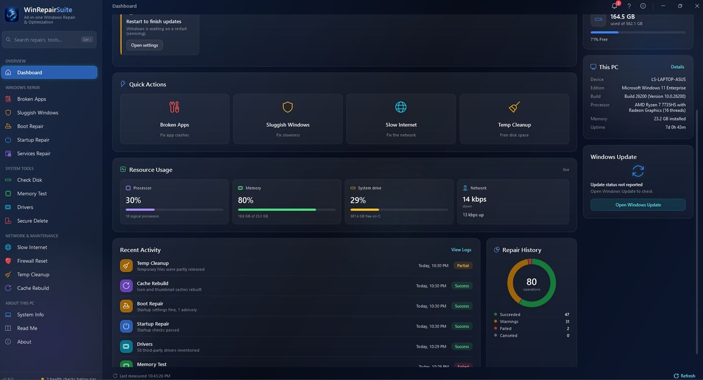Click the Search repairs, tools input field

point(49,40)
